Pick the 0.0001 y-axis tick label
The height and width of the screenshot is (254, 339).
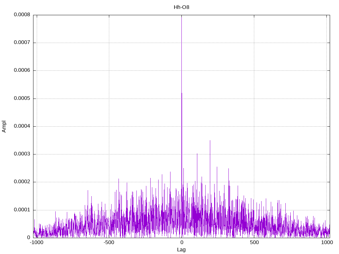pos(22,210)
